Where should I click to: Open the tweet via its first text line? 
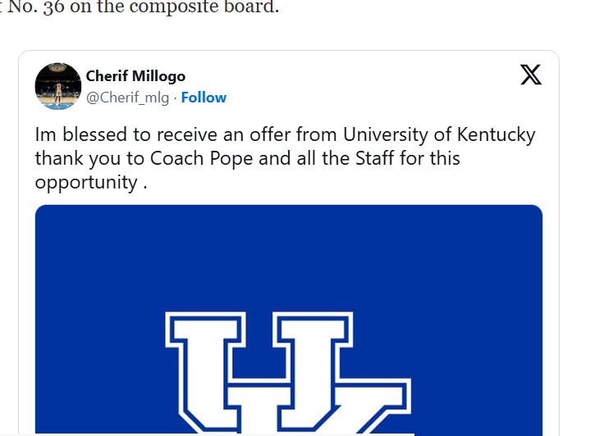285,134
